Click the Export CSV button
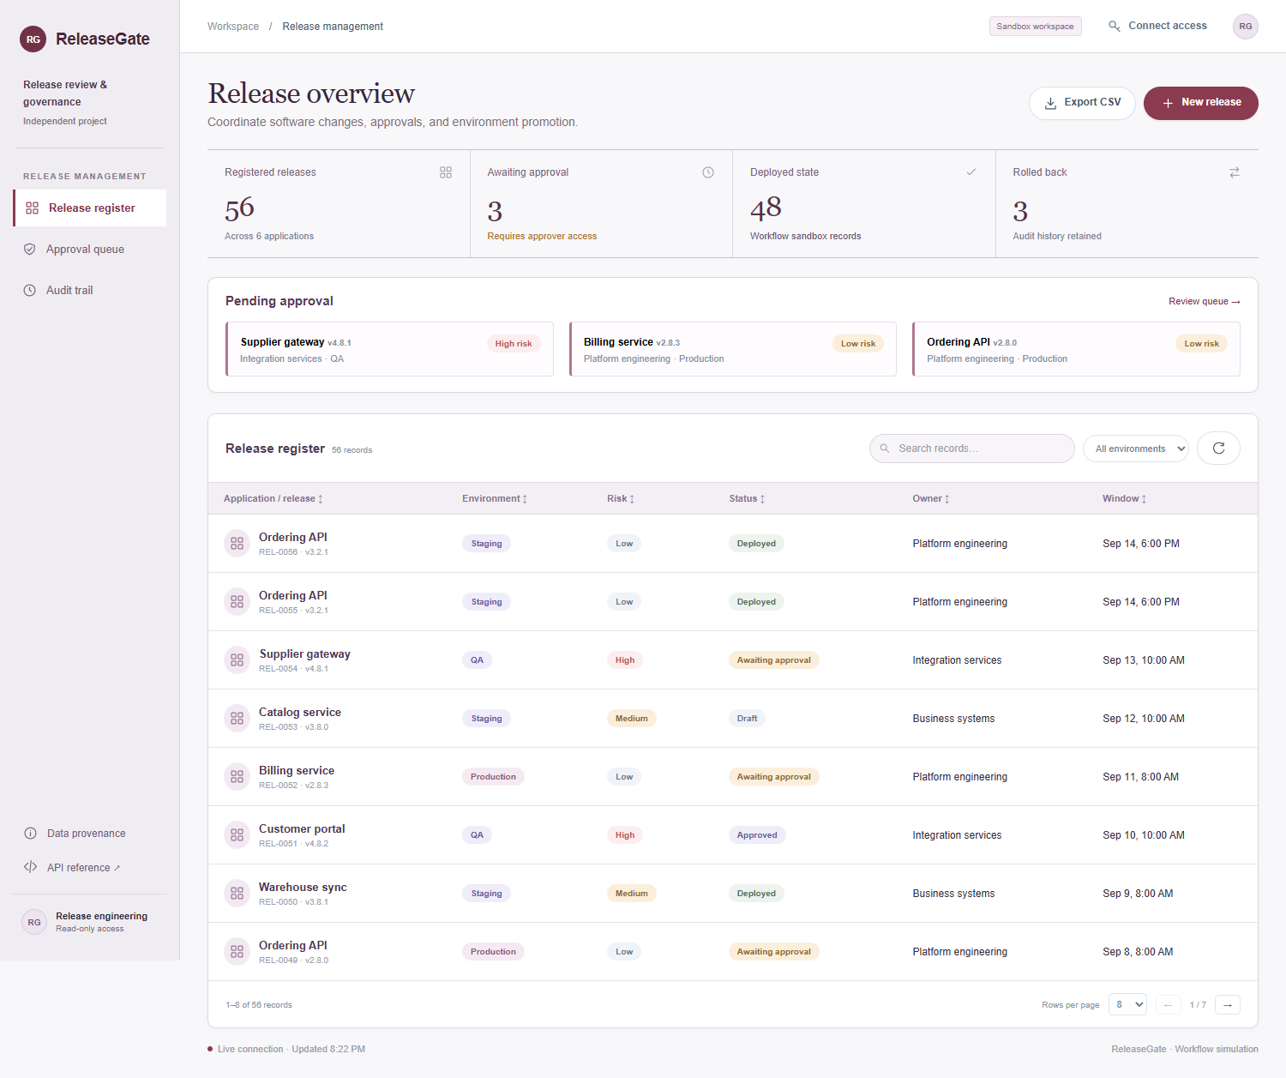Screen dimensions: 1286x1078 [x=1082, y=103]
